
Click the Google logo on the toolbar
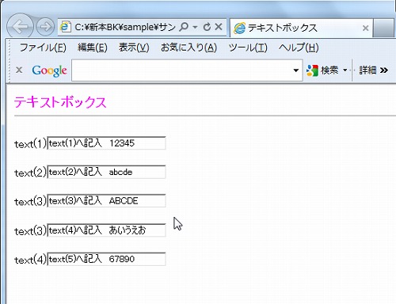(x=49, y=70)
